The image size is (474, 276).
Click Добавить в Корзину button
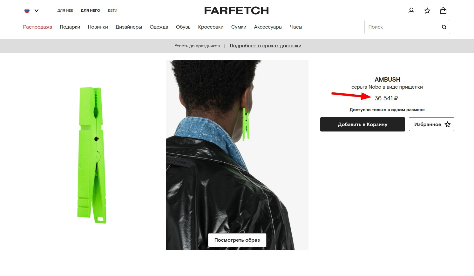[x=362, y=124]
